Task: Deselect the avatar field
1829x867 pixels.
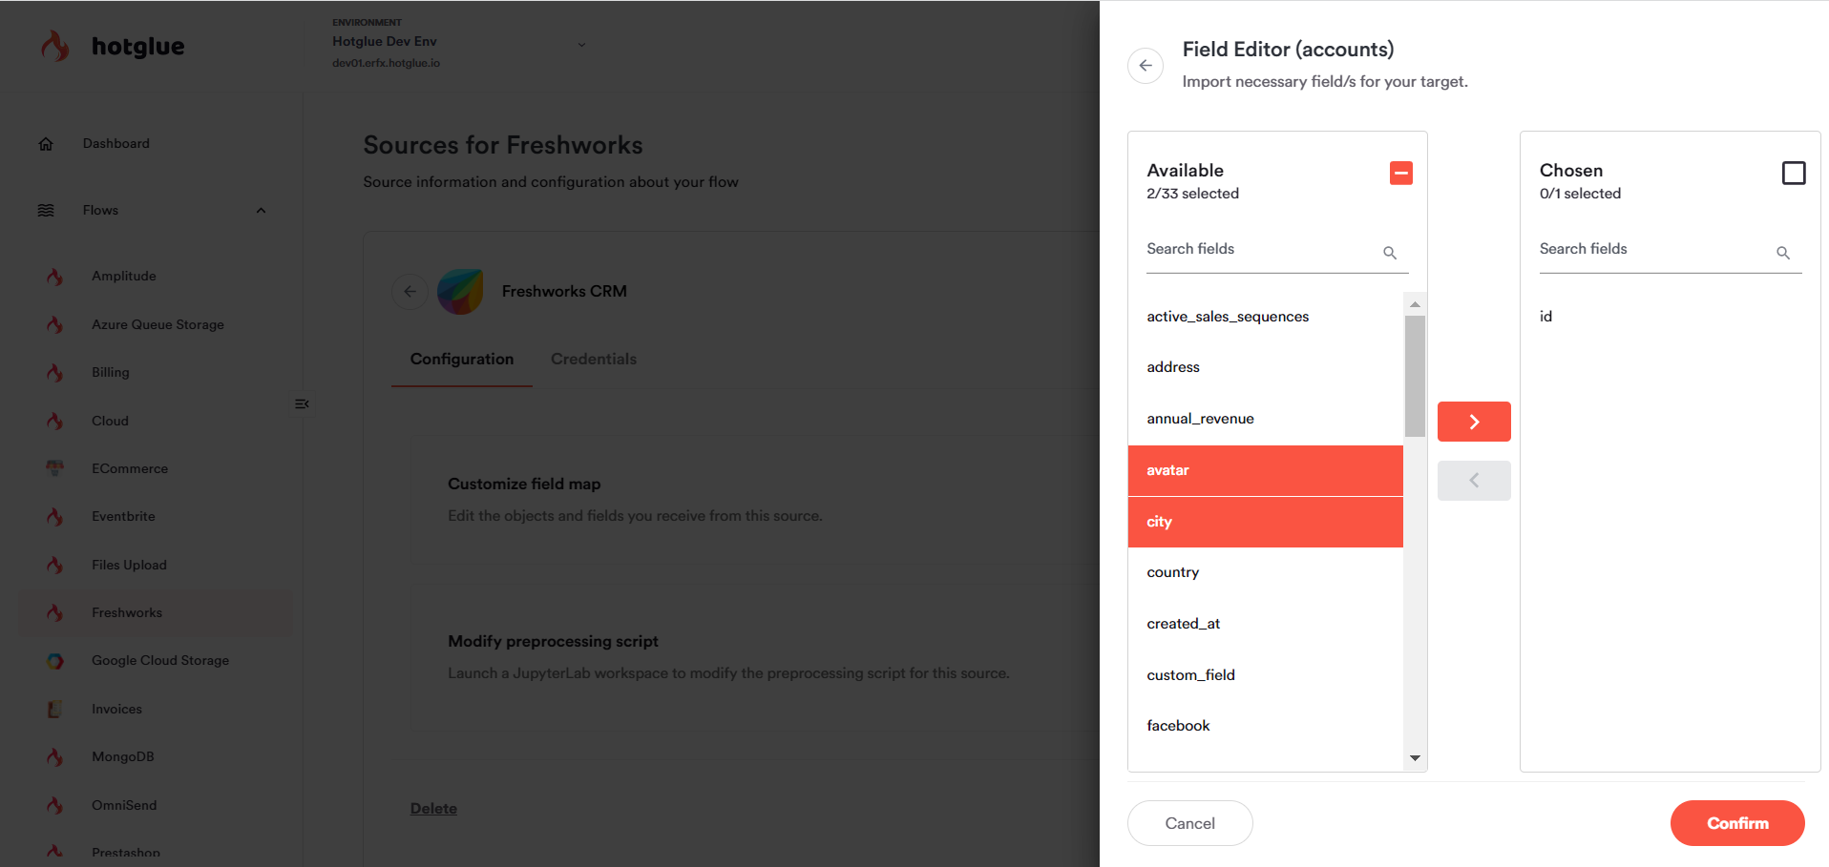Action: (x=1264, y=470)
